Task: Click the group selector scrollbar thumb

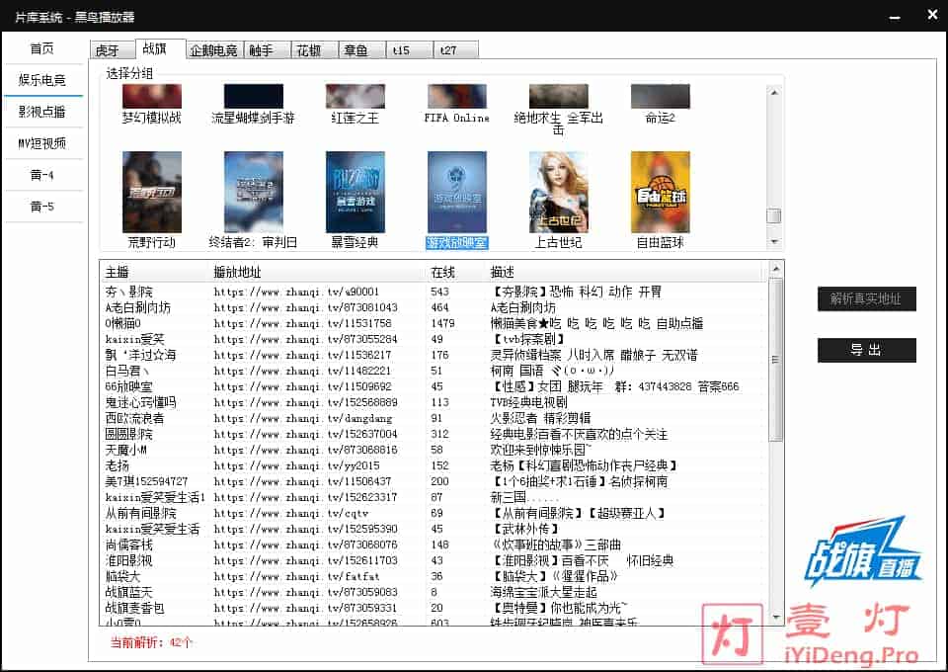Action: (x=774, y=216)
